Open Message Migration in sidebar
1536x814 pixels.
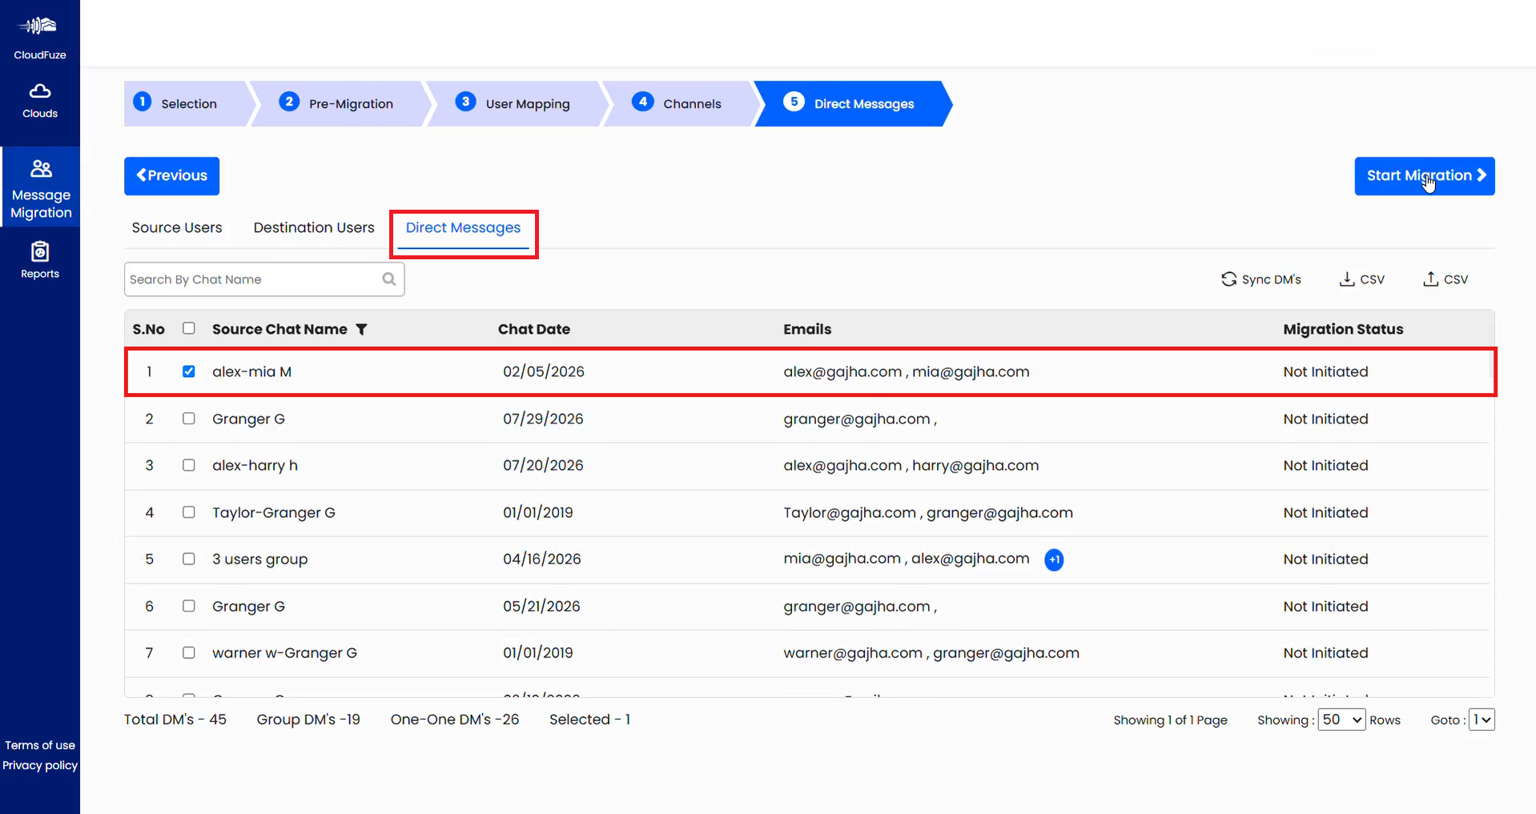41,187
